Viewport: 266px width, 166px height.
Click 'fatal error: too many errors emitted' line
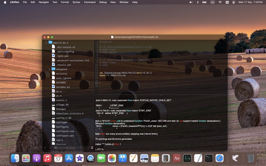click(x=126, y=134)
